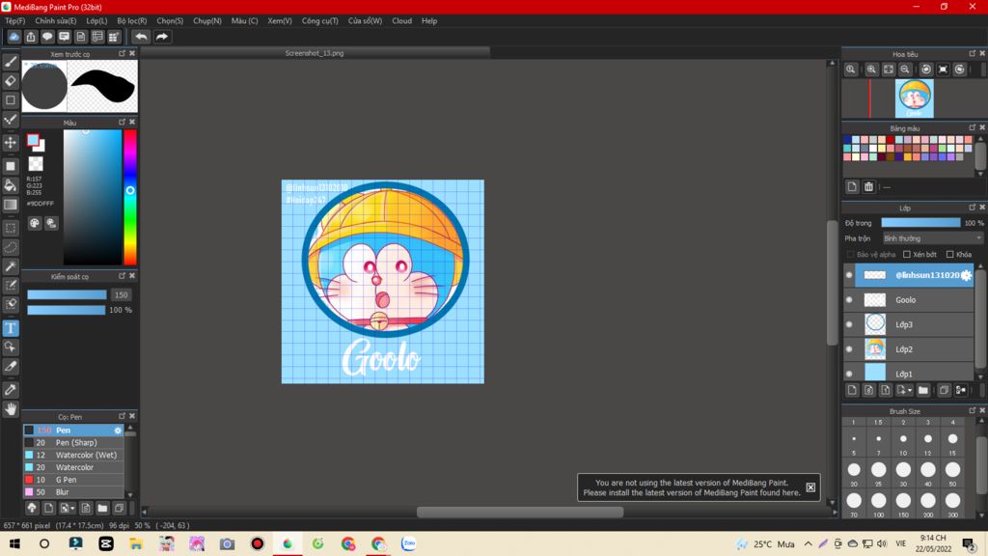Click the Undo arrow in toolbar
The image size is (988, 556).
pos(141,37)
